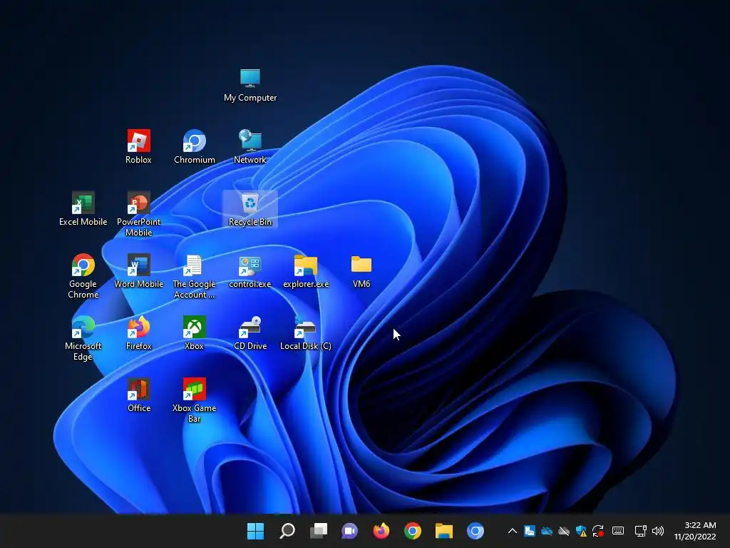Select the explorer.exe shortcut
Image resolution: width=730 pixels, height=548 pixels.
point(306,271)
